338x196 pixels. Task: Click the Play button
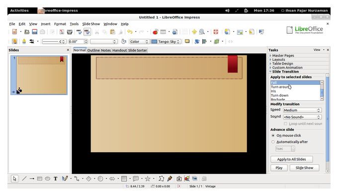[279, 168]
